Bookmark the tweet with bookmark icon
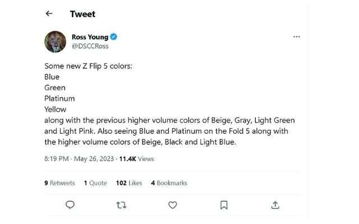 (223, 204)
